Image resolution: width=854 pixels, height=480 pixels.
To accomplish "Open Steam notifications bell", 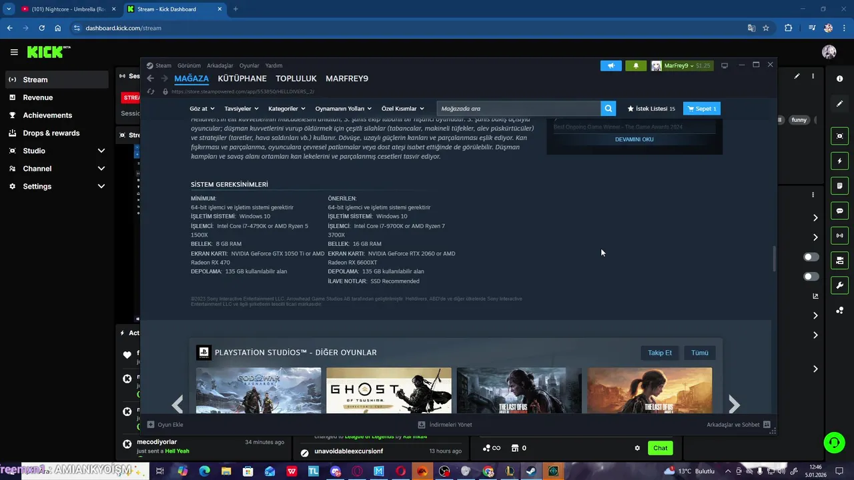I will 636,65.
